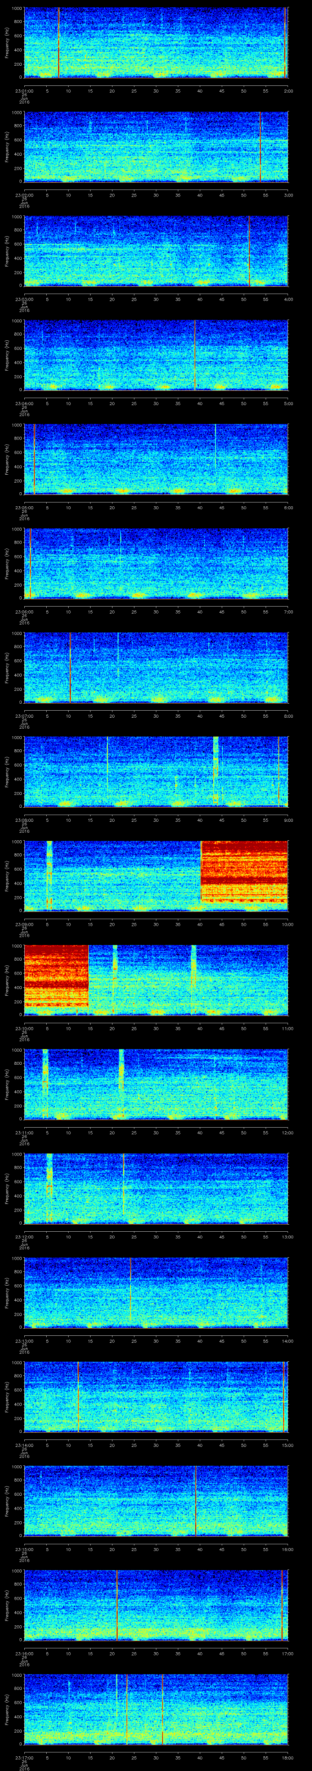Click the '23:07:00' start time label

pos(24,716)
